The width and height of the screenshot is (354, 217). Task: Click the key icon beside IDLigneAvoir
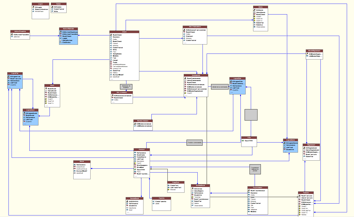coord(24,113)
